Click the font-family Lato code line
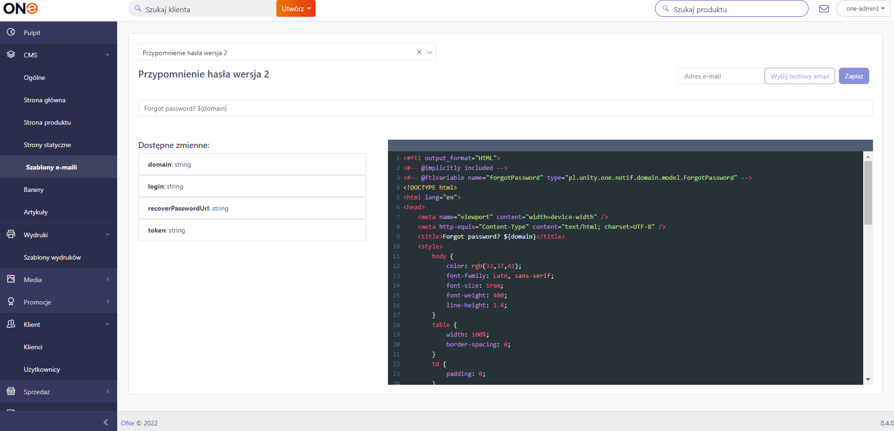 pyautogui.click(x=500, y=276)
